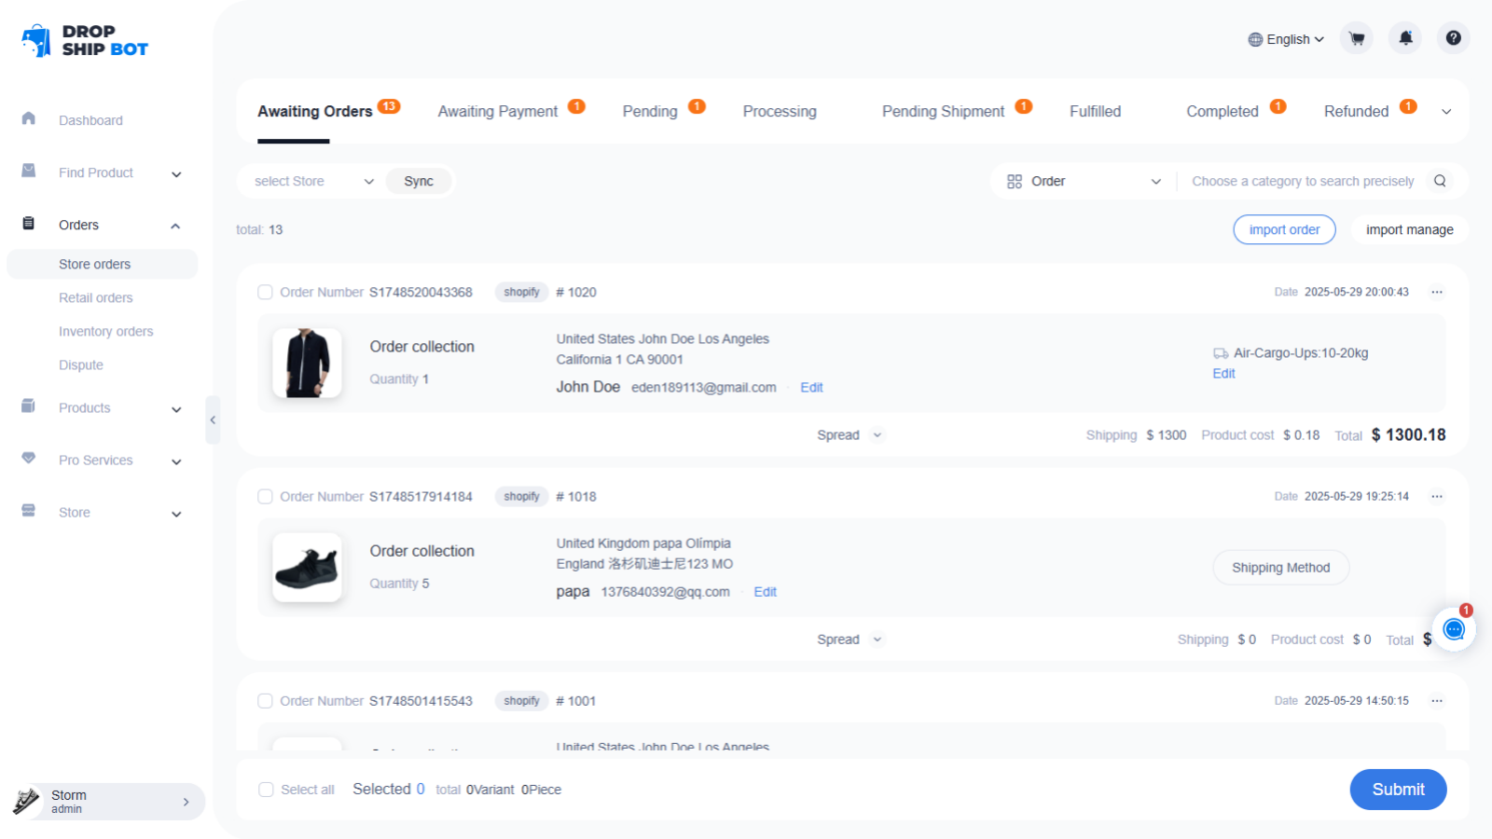Click the Find Product sidebar icon

point(28,172)
